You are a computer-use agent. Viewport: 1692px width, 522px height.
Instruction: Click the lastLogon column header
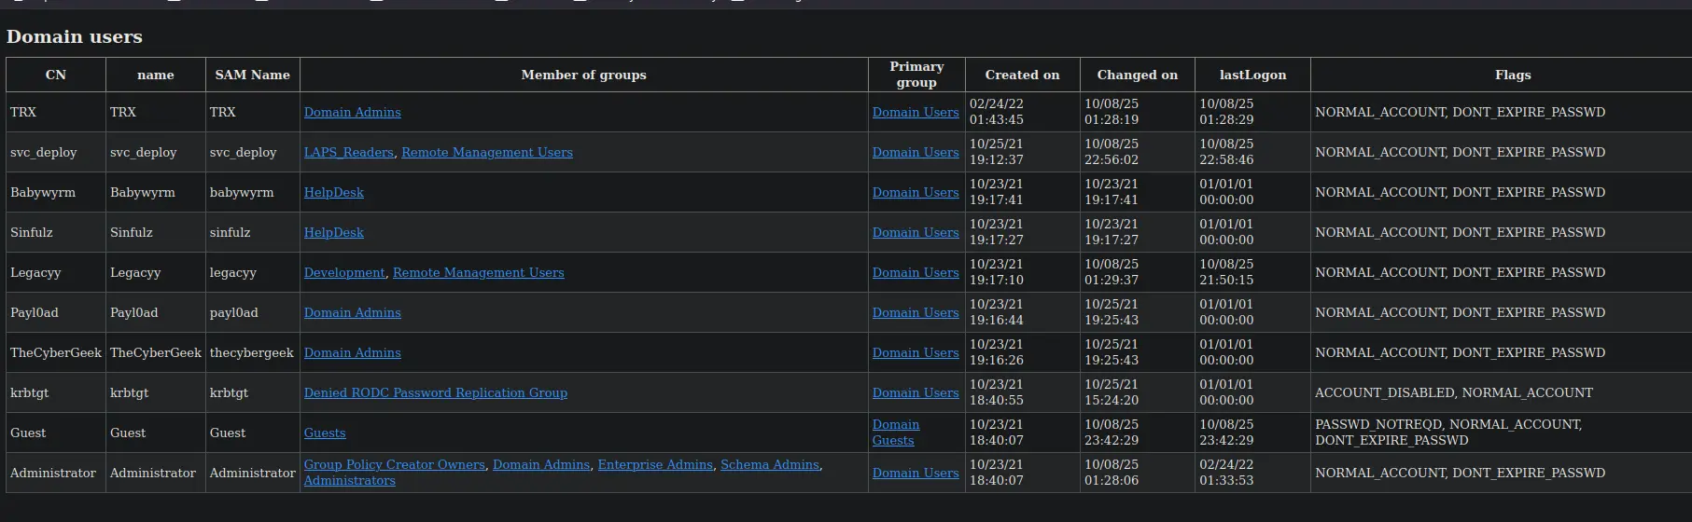1252,75
